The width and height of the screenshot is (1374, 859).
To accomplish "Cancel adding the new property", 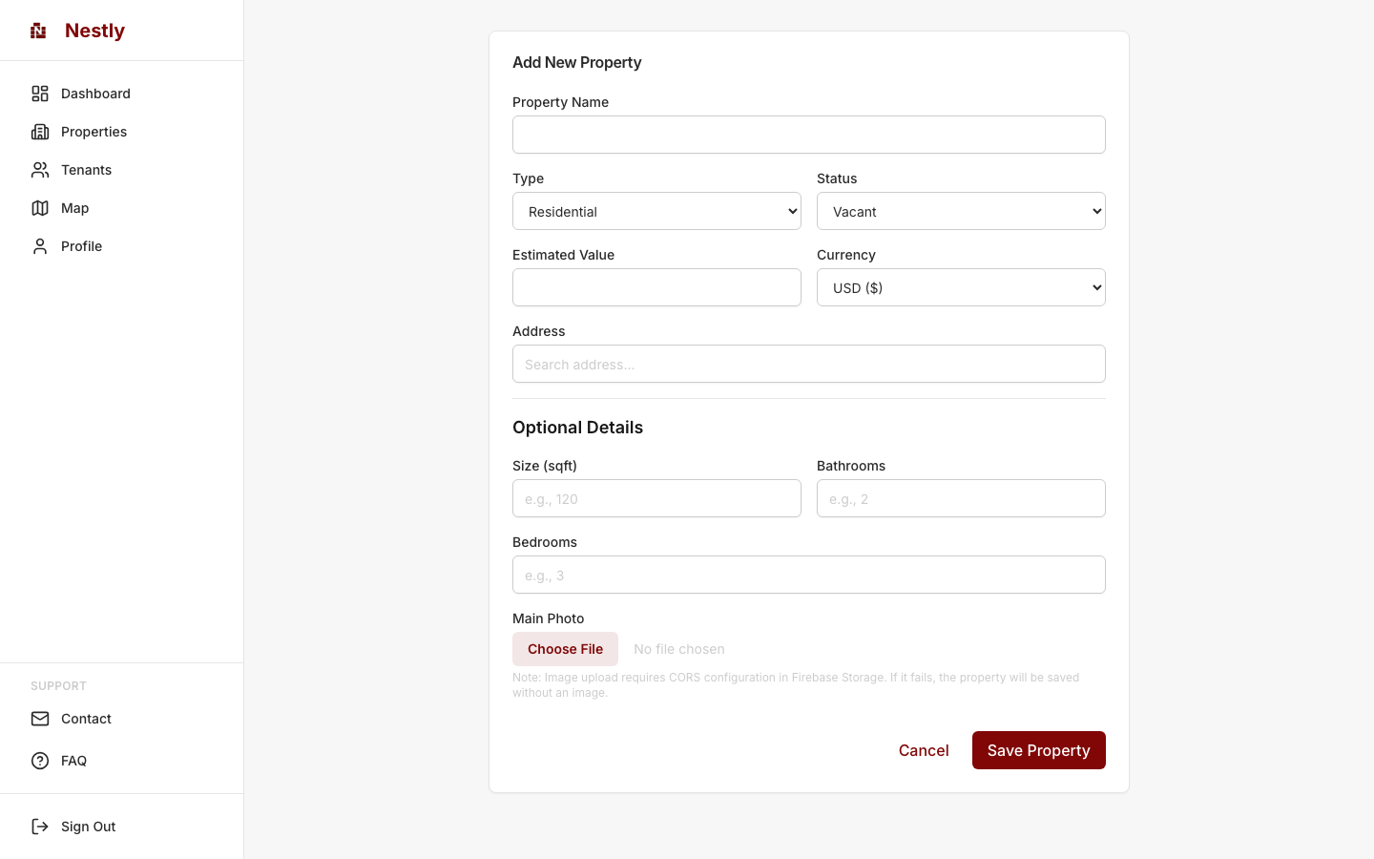I will [x=924, y=750].
